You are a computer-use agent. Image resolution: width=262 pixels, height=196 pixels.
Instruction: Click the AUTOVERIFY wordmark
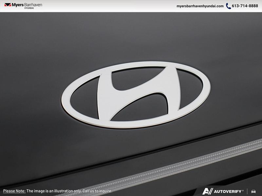229,191
